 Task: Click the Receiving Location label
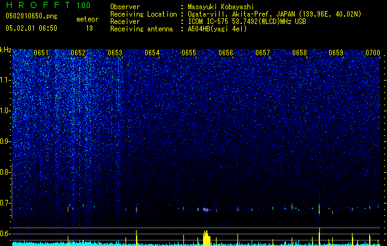(143, 14)
